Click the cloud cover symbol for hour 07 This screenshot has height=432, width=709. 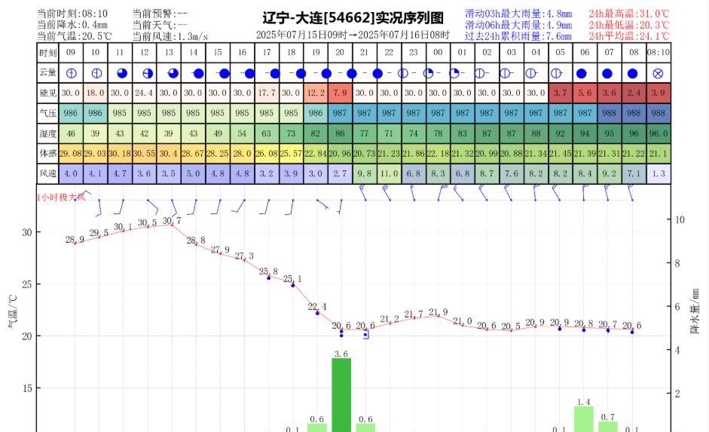[x=607, y=73]
